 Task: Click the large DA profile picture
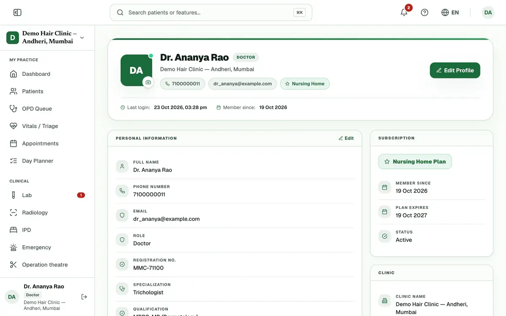tap(136, 70)
